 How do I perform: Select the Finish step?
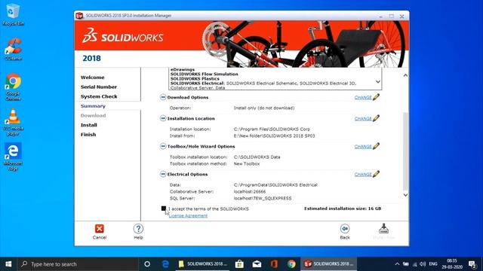(88, 135)
